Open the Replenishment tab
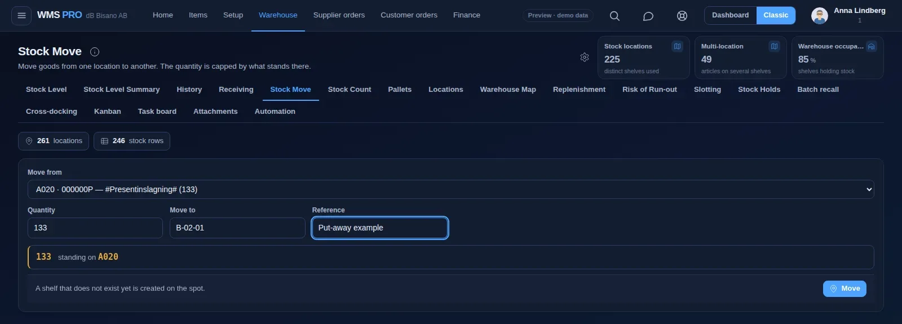Image resolution: width=902 pixels, height=324 pixels. click(x=579, y=90)
